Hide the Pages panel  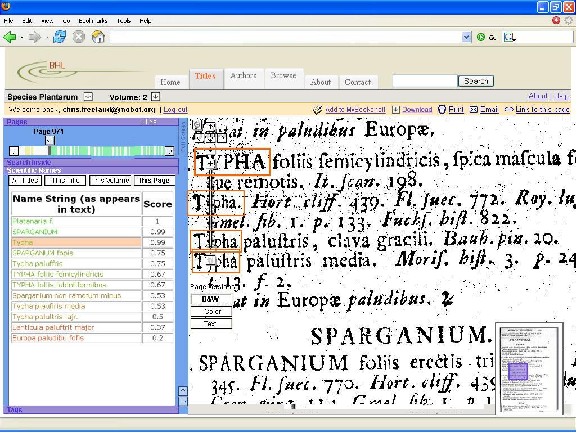coord(150,122)
